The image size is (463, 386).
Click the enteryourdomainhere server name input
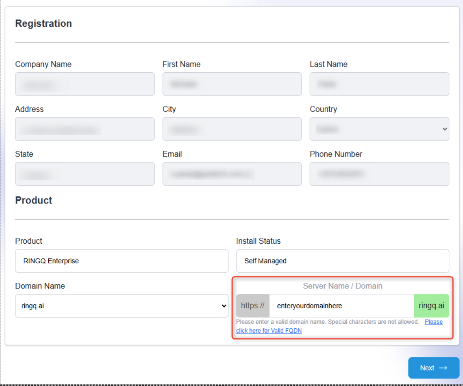(x=342, y=306)
